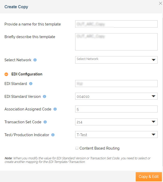Enable Content Based Routing checkbox

pos(77,148)
